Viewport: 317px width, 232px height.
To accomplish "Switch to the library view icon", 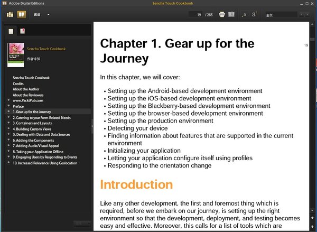I will [x=10, y=14].
